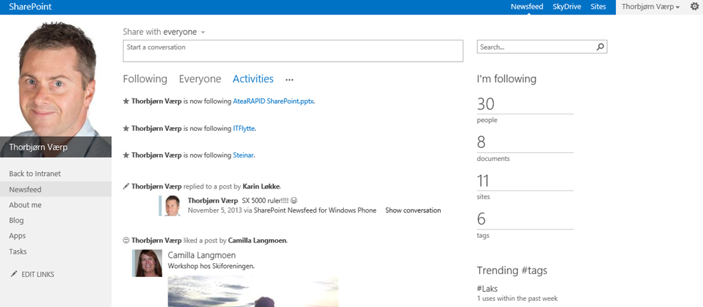The height and width of the screenshot is (307, 703).
Task: Open the Thorbjørn Værp account menu
Action: (651, 7)
